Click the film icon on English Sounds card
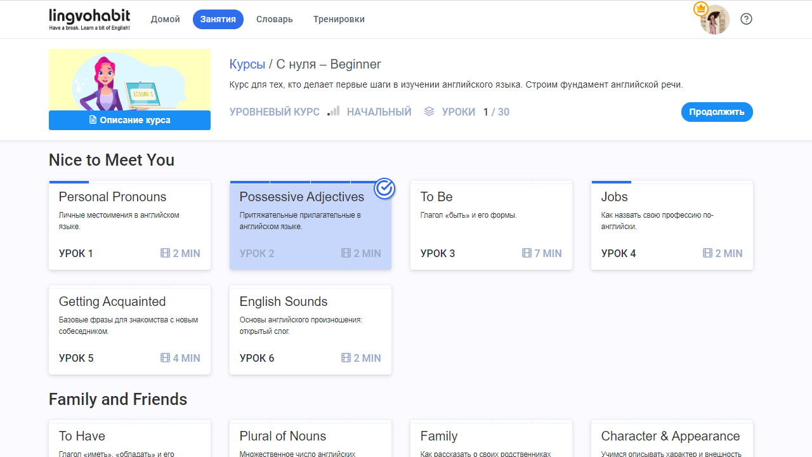This screenshot has height=457, width=812. click(346, 358)
